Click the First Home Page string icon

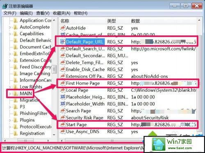pos(63,83)
